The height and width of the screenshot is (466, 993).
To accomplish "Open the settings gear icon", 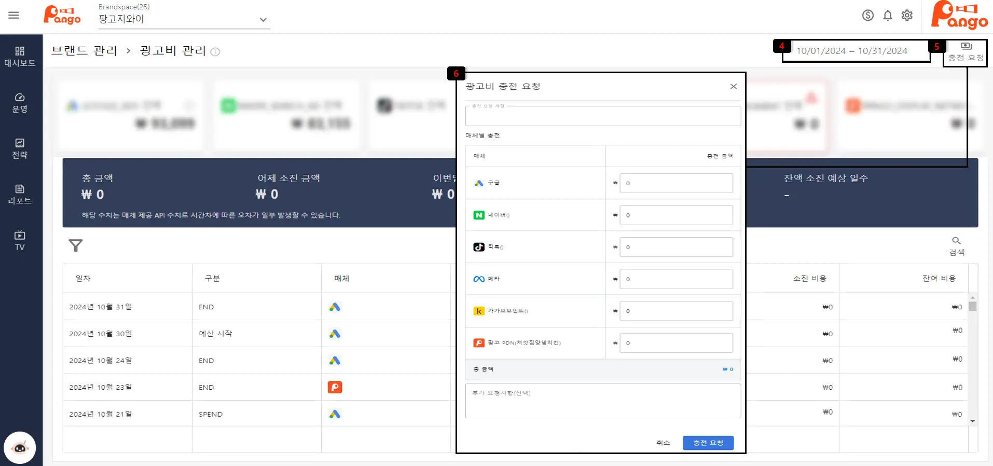I will [907, 16].
